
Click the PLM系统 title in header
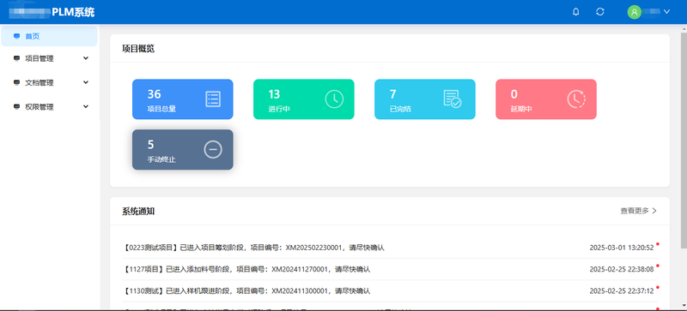(x=73, y=12)
